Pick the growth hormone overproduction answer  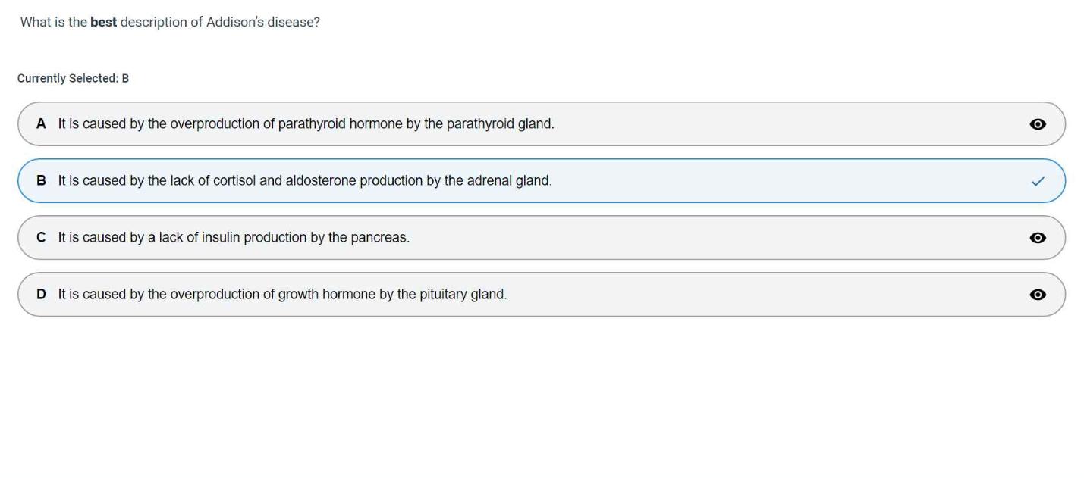tap(282, 294)
